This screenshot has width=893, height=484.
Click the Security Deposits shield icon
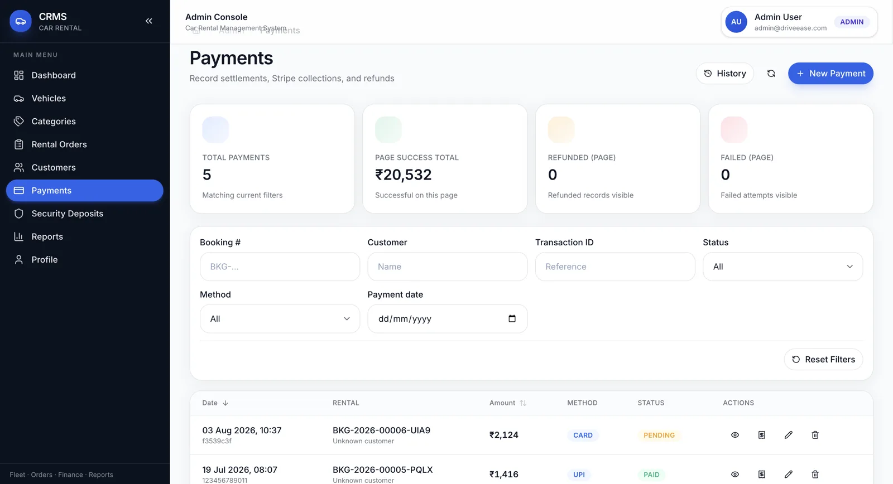click(19, 214)
